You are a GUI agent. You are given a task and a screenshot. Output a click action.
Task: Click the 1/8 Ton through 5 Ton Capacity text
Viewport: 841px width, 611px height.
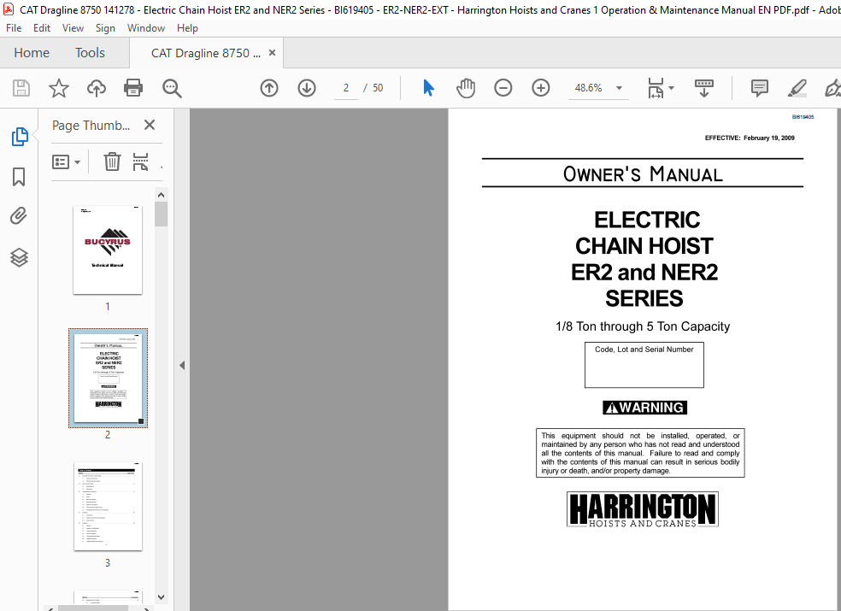(x=643, y=326)
